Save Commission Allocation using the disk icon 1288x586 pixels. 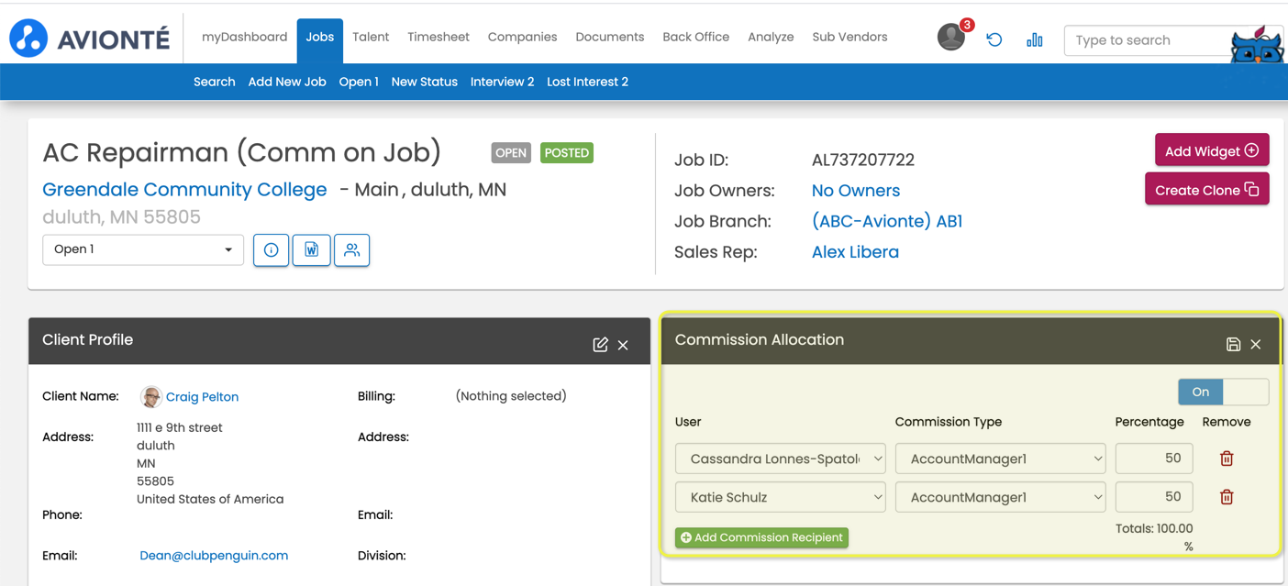click(1233, 344)
